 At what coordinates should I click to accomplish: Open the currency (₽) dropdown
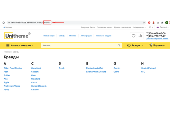click(151, 27)
